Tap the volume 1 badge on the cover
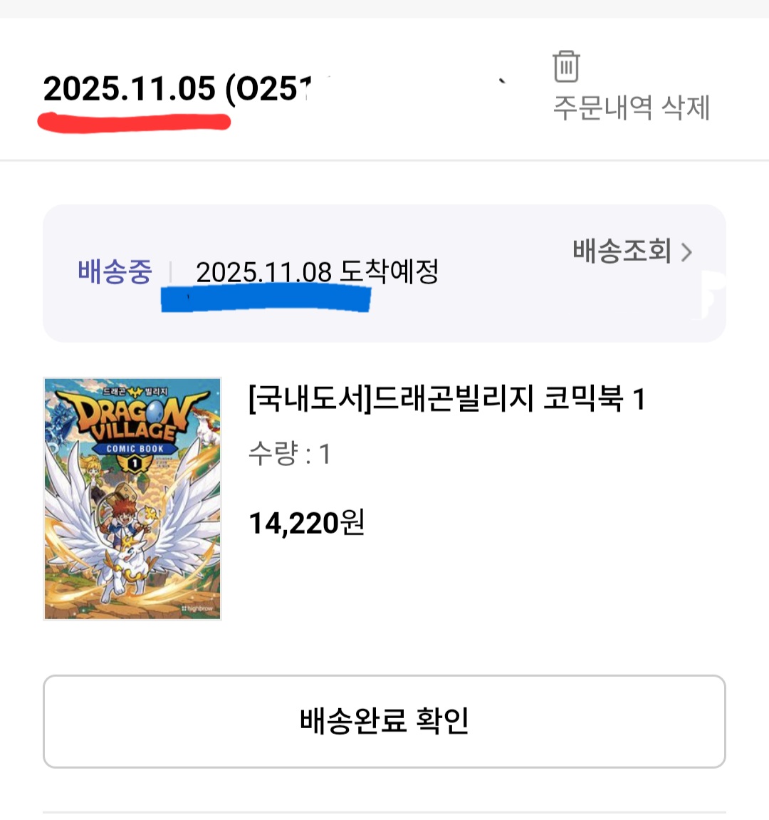 click(134, 464)
